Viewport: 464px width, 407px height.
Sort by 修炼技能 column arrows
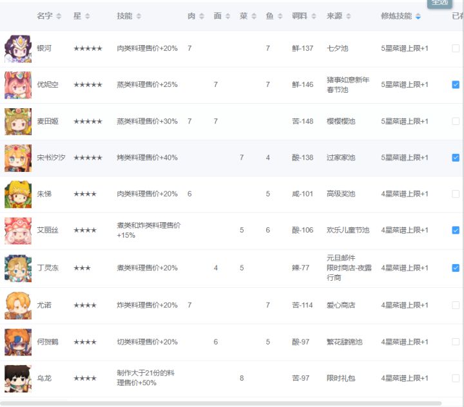point(418,16)
